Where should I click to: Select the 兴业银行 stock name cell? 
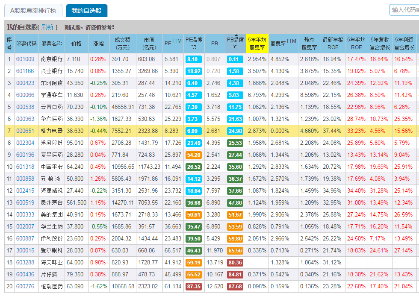[x=52, y=71]
